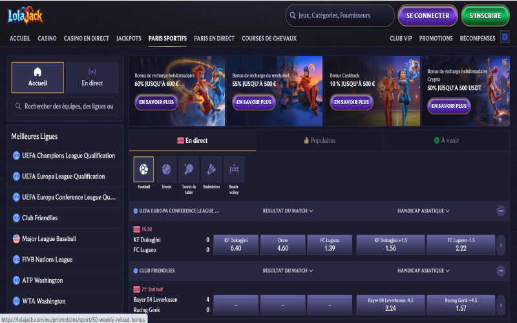Switch to the Populaires tab

(319, 140)
